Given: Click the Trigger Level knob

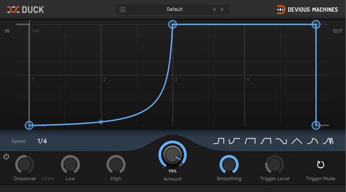Looking at the screenshot, I should pos(275,165).
